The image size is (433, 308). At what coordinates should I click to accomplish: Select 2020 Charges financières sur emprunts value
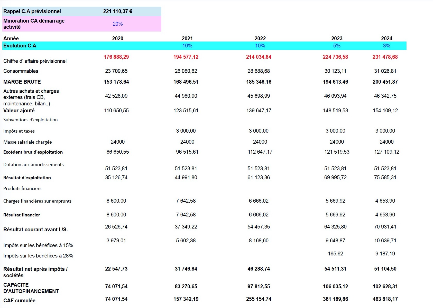point(116,201)
